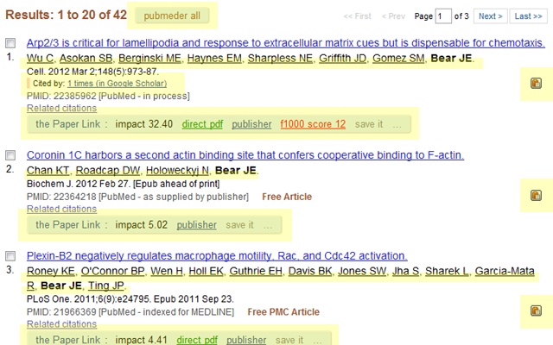
Task: Expand more options in first Paper Link bar
Action: tap(397, 124)
